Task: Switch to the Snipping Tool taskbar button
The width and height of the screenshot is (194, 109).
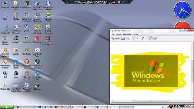Action: [113, 107]
